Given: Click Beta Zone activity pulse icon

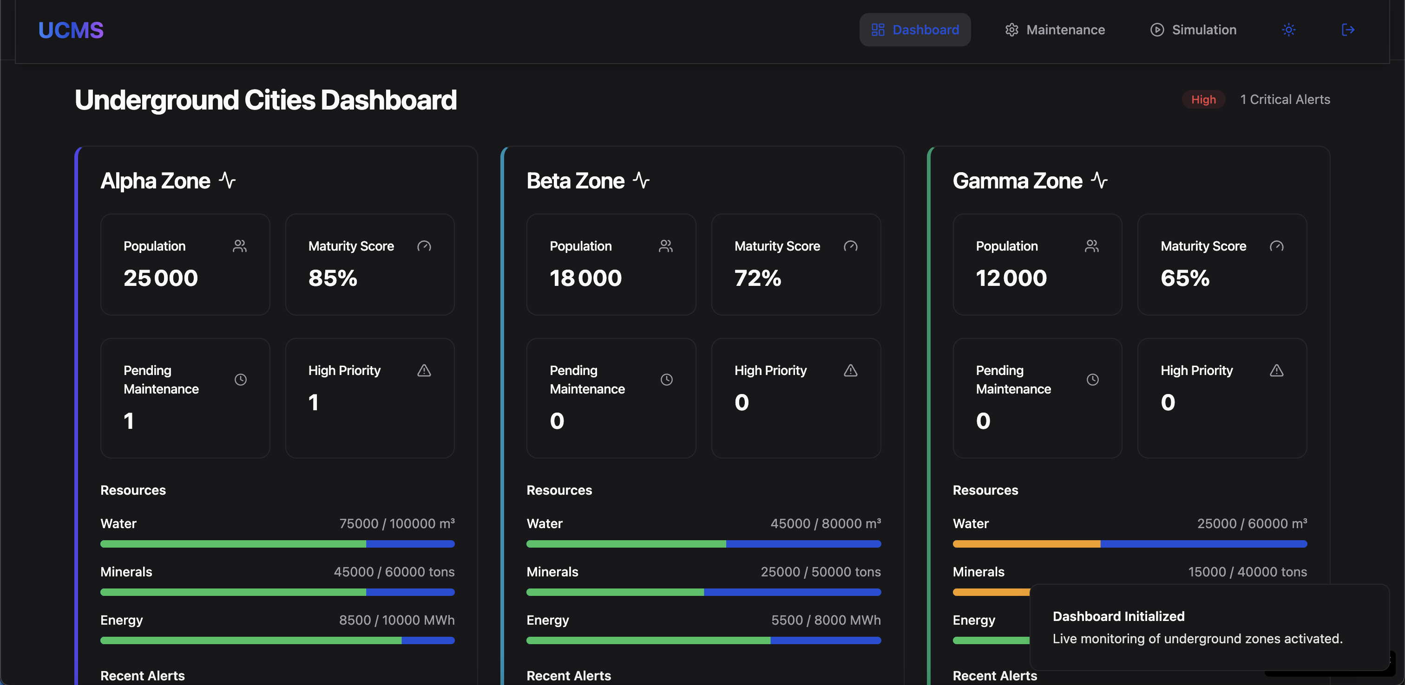Looking at the screenshot, I should (x=642, y=181).
